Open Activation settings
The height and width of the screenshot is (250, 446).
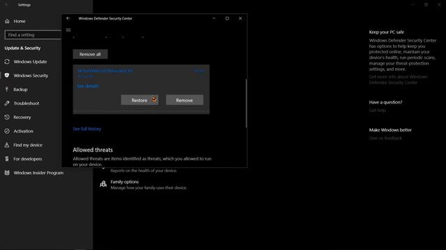pos(23,131)
